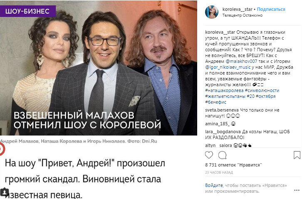Open the 23 часов назад timestamp
The image size is (302, 199).
click(219, 172)
